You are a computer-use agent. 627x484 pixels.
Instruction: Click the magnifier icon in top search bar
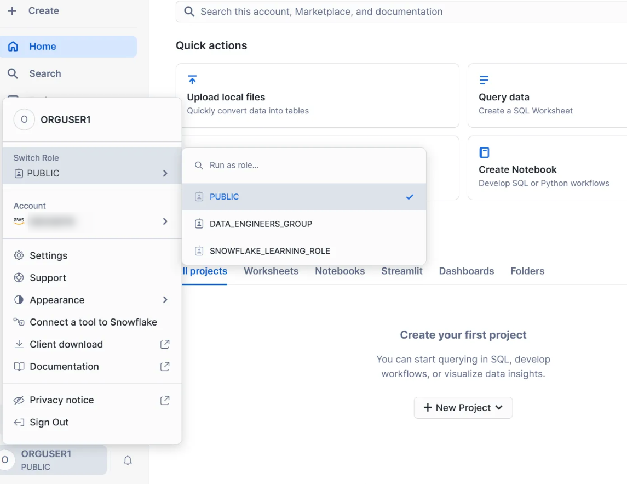189,12
